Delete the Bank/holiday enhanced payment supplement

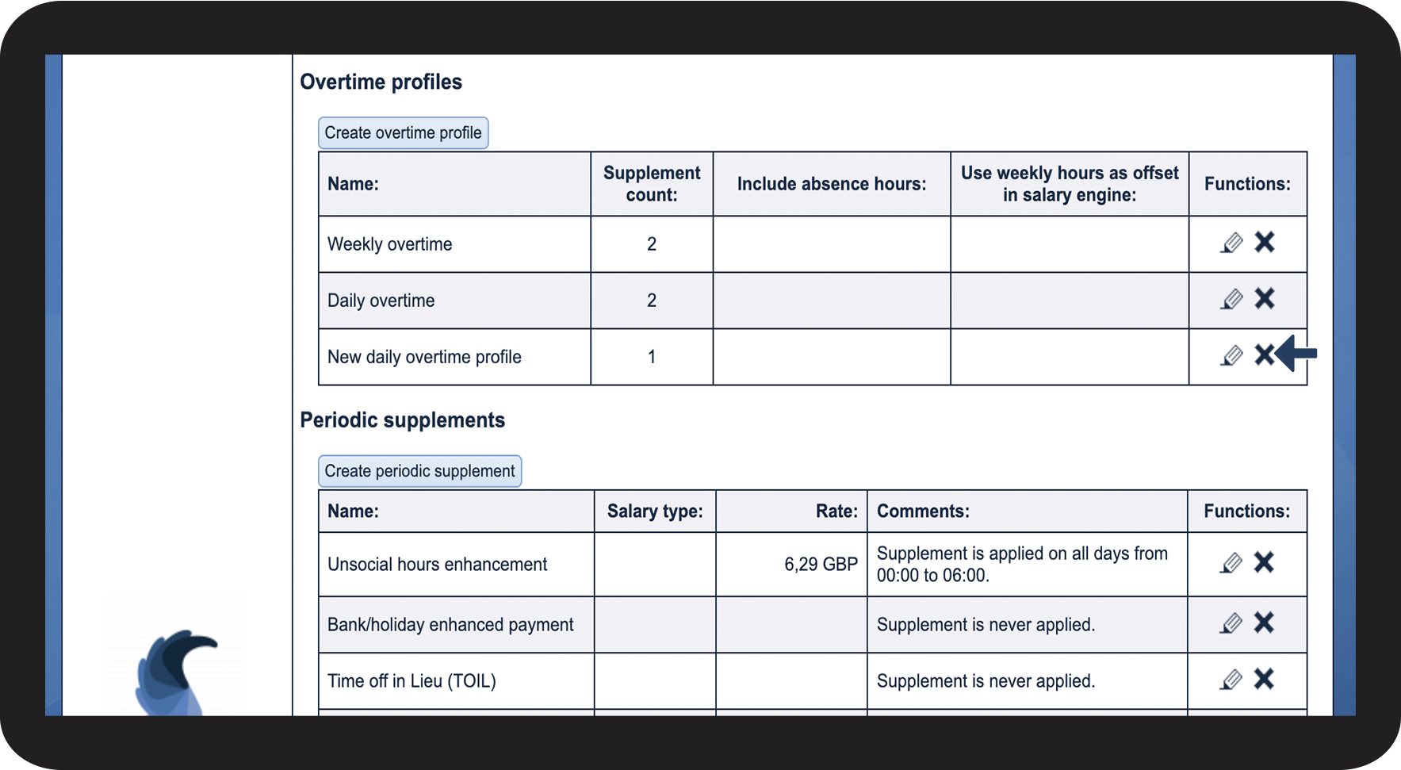click(1264, 623)
